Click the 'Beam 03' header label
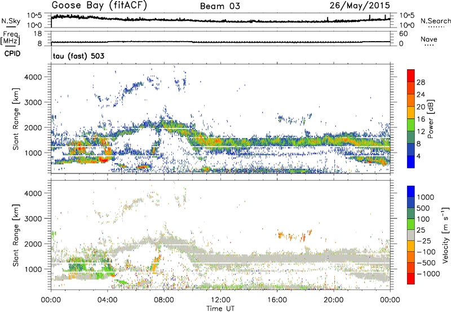 coord(220,6)
